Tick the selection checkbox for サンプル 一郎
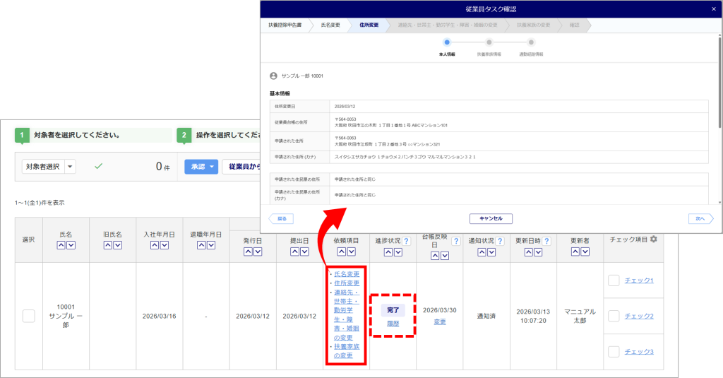Image resolution: width=723 pixels, height=378 pixels. pyautogui.click(x=28, y=316)
